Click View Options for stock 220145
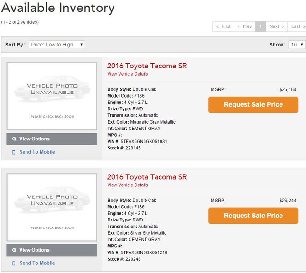Viewport: 306px width, 273px height. 52,139
